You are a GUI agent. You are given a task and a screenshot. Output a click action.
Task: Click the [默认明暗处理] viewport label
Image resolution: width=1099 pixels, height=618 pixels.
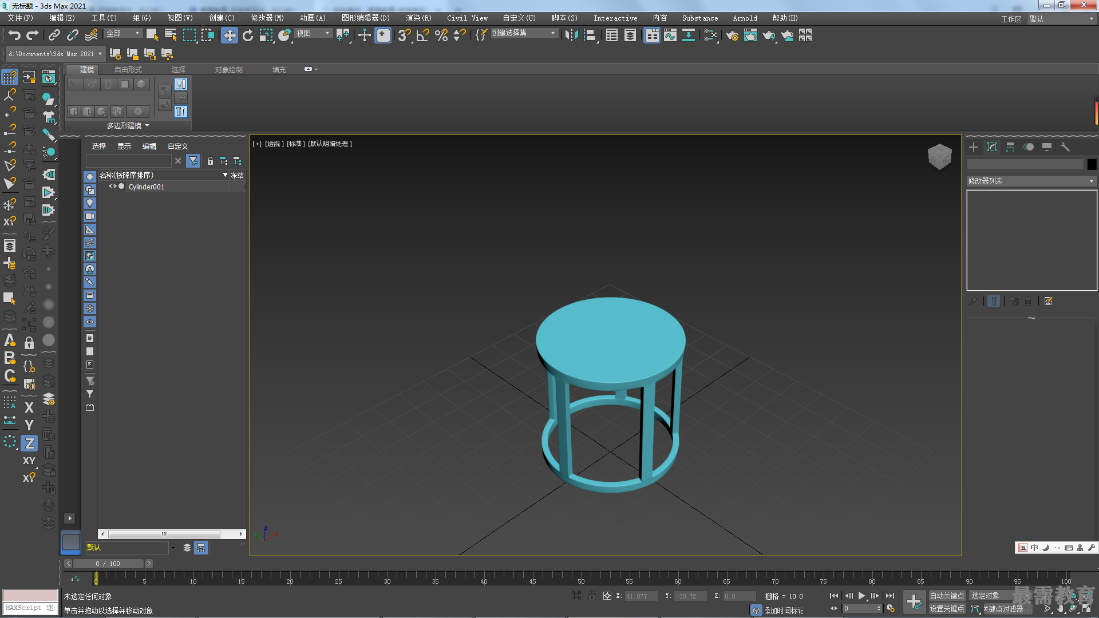(330, 144)
